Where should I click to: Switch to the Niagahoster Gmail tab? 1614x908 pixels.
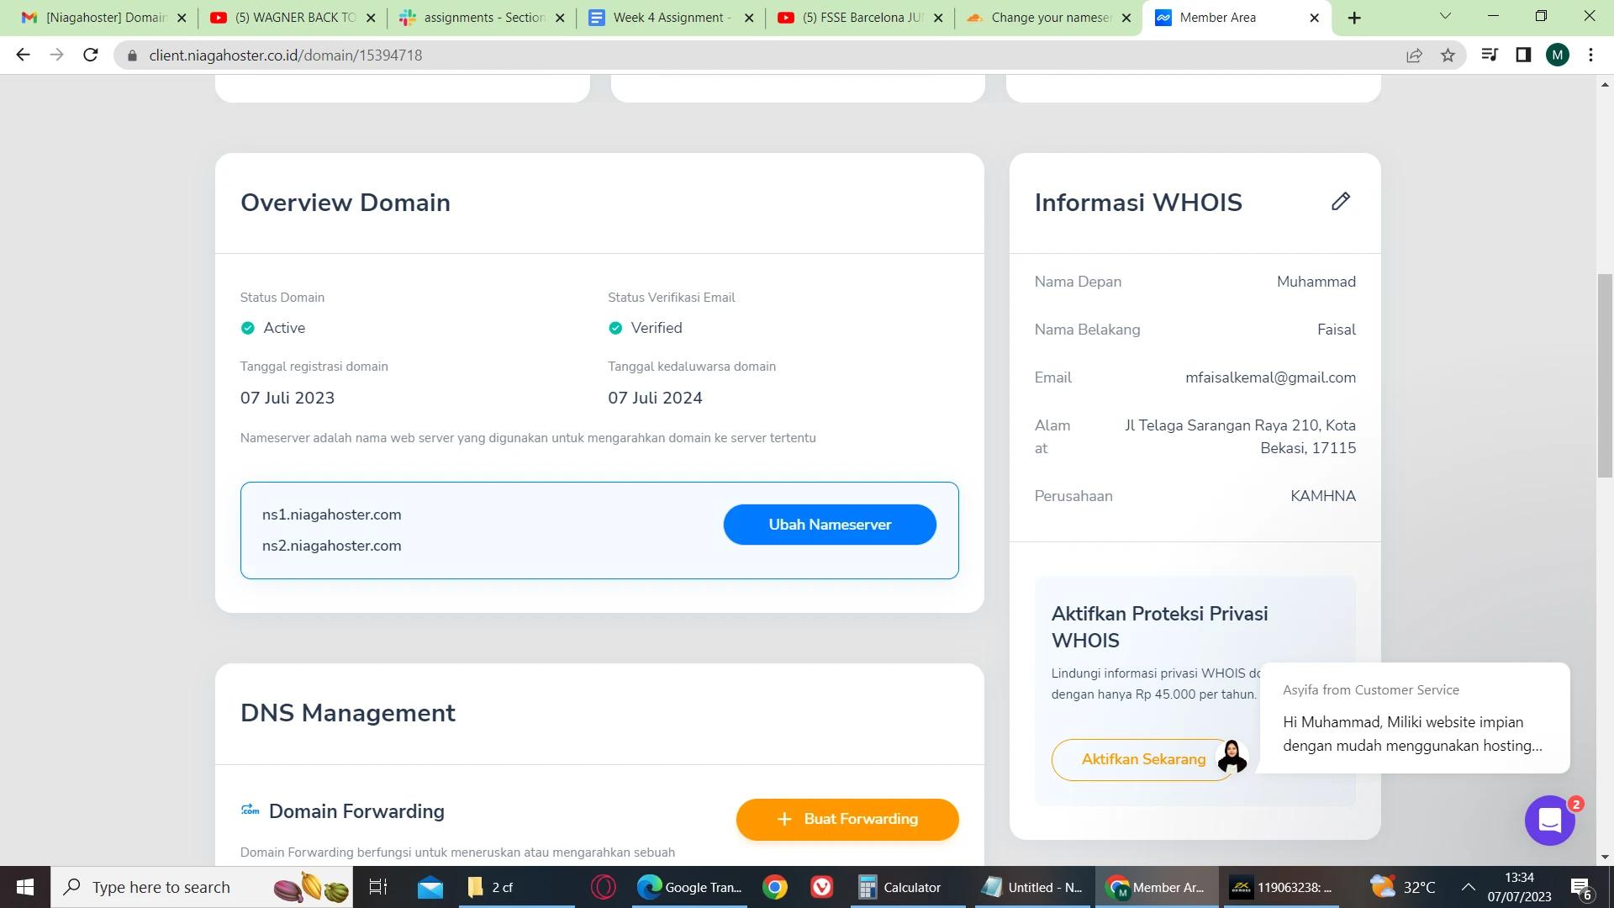[104, 18]
